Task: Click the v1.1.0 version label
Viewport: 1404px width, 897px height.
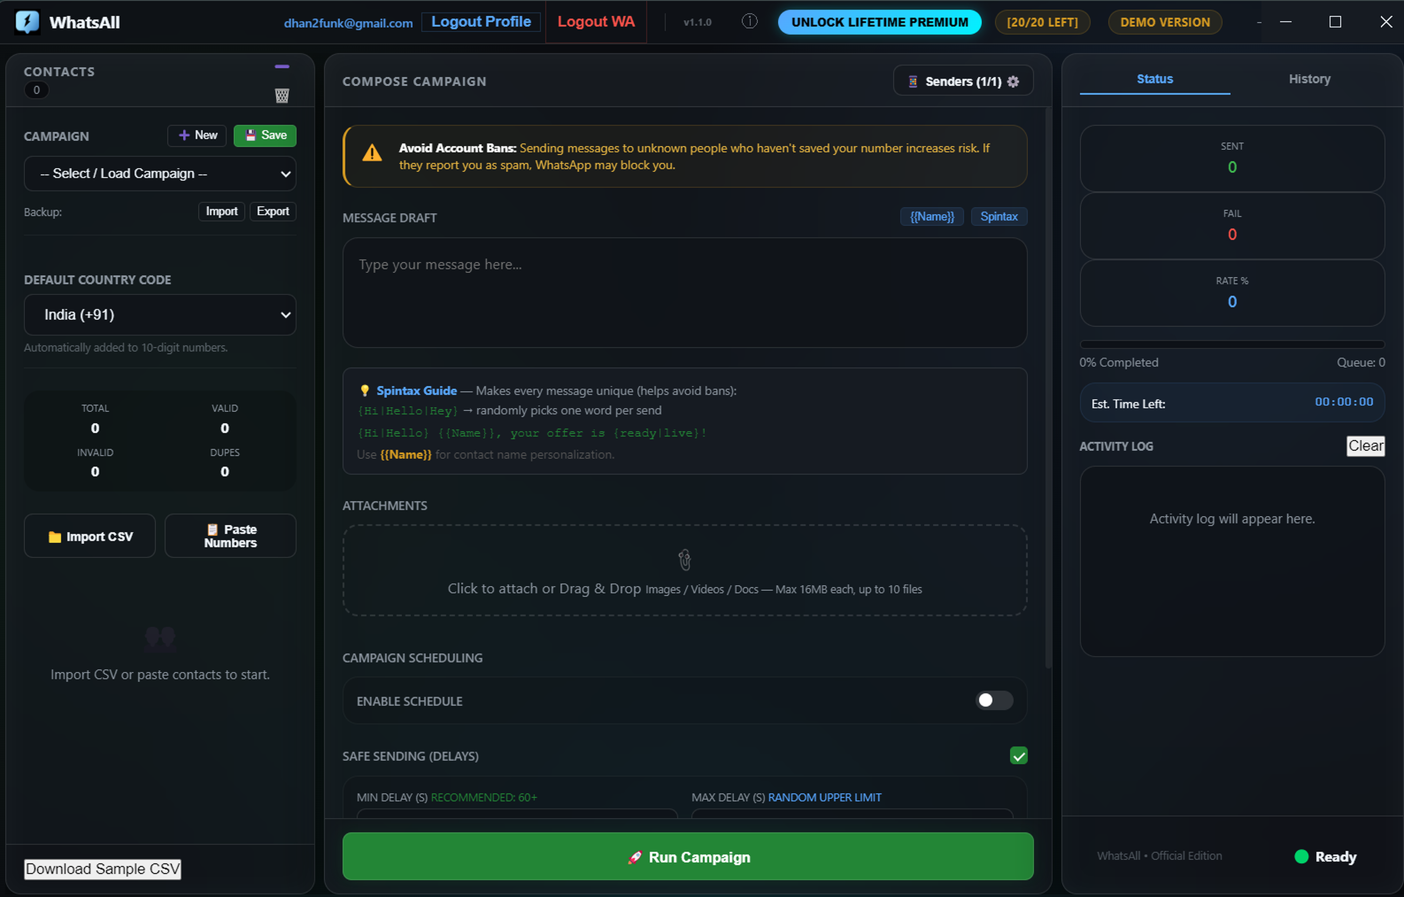Action: tap(697, 22)
